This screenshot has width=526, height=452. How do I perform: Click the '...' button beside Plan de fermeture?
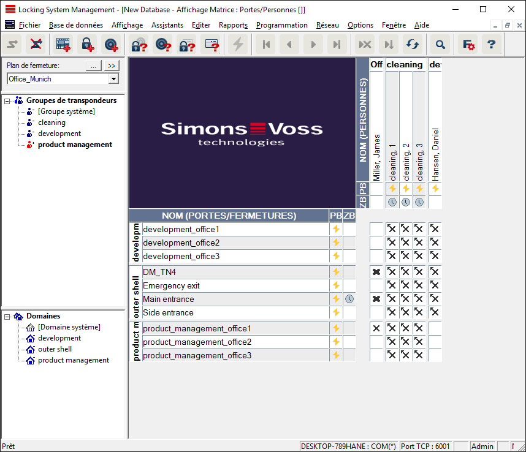coord(93,66)
